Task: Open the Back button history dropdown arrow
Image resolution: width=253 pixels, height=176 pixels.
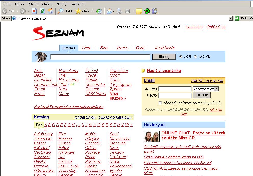Action: click(x=17, y=11)
